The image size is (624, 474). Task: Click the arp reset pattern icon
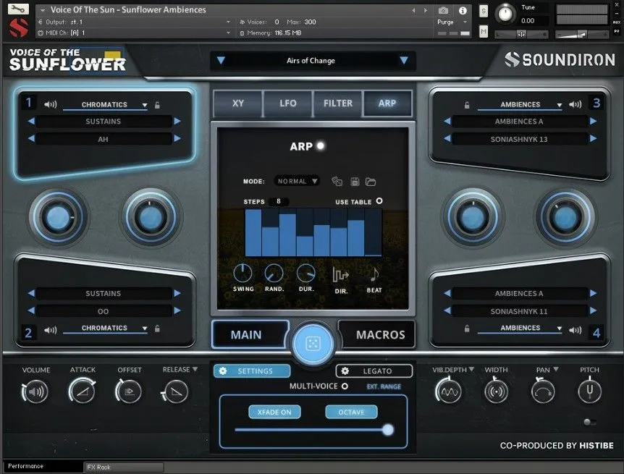click(x=337, y=182)
